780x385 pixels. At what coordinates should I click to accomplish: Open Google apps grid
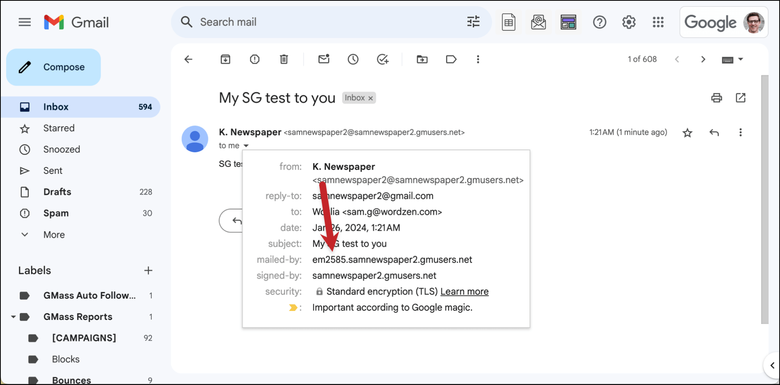658,22
